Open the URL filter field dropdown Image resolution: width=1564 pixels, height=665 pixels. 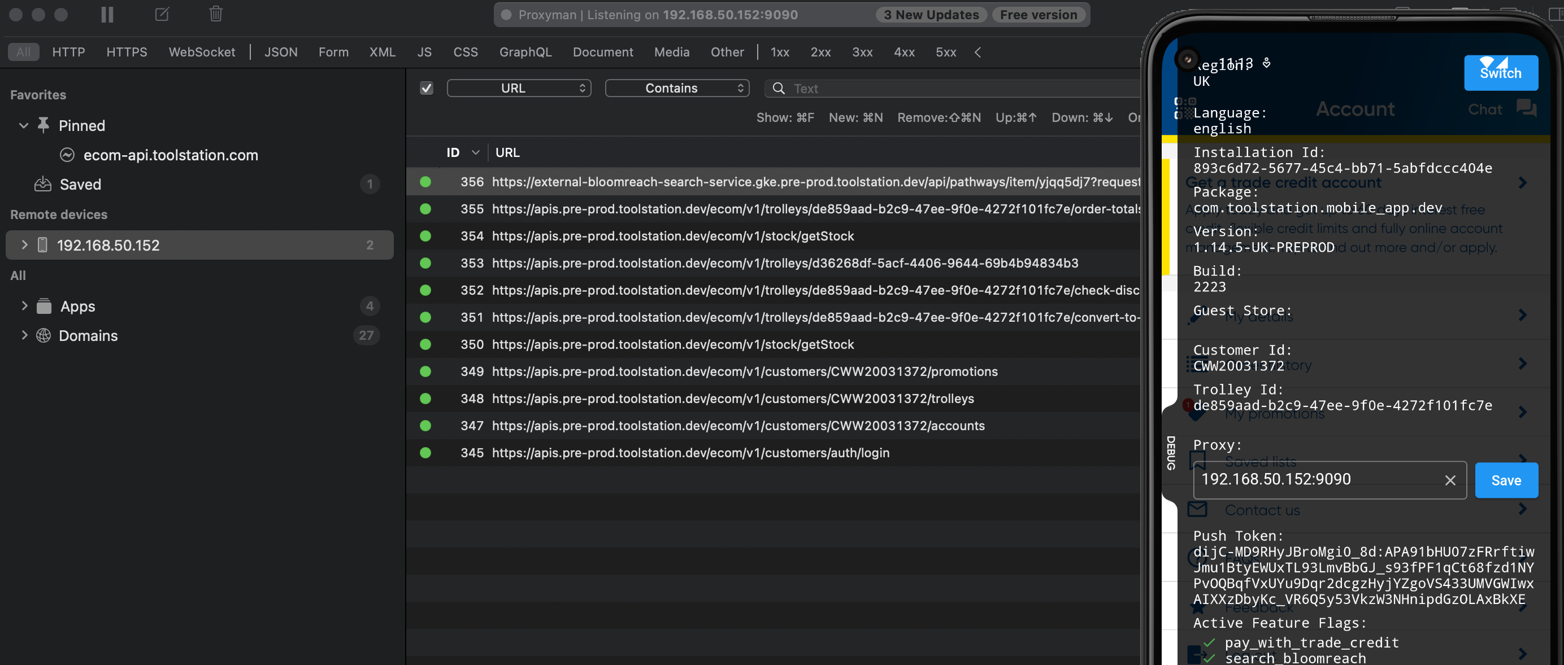coord(519,89)
